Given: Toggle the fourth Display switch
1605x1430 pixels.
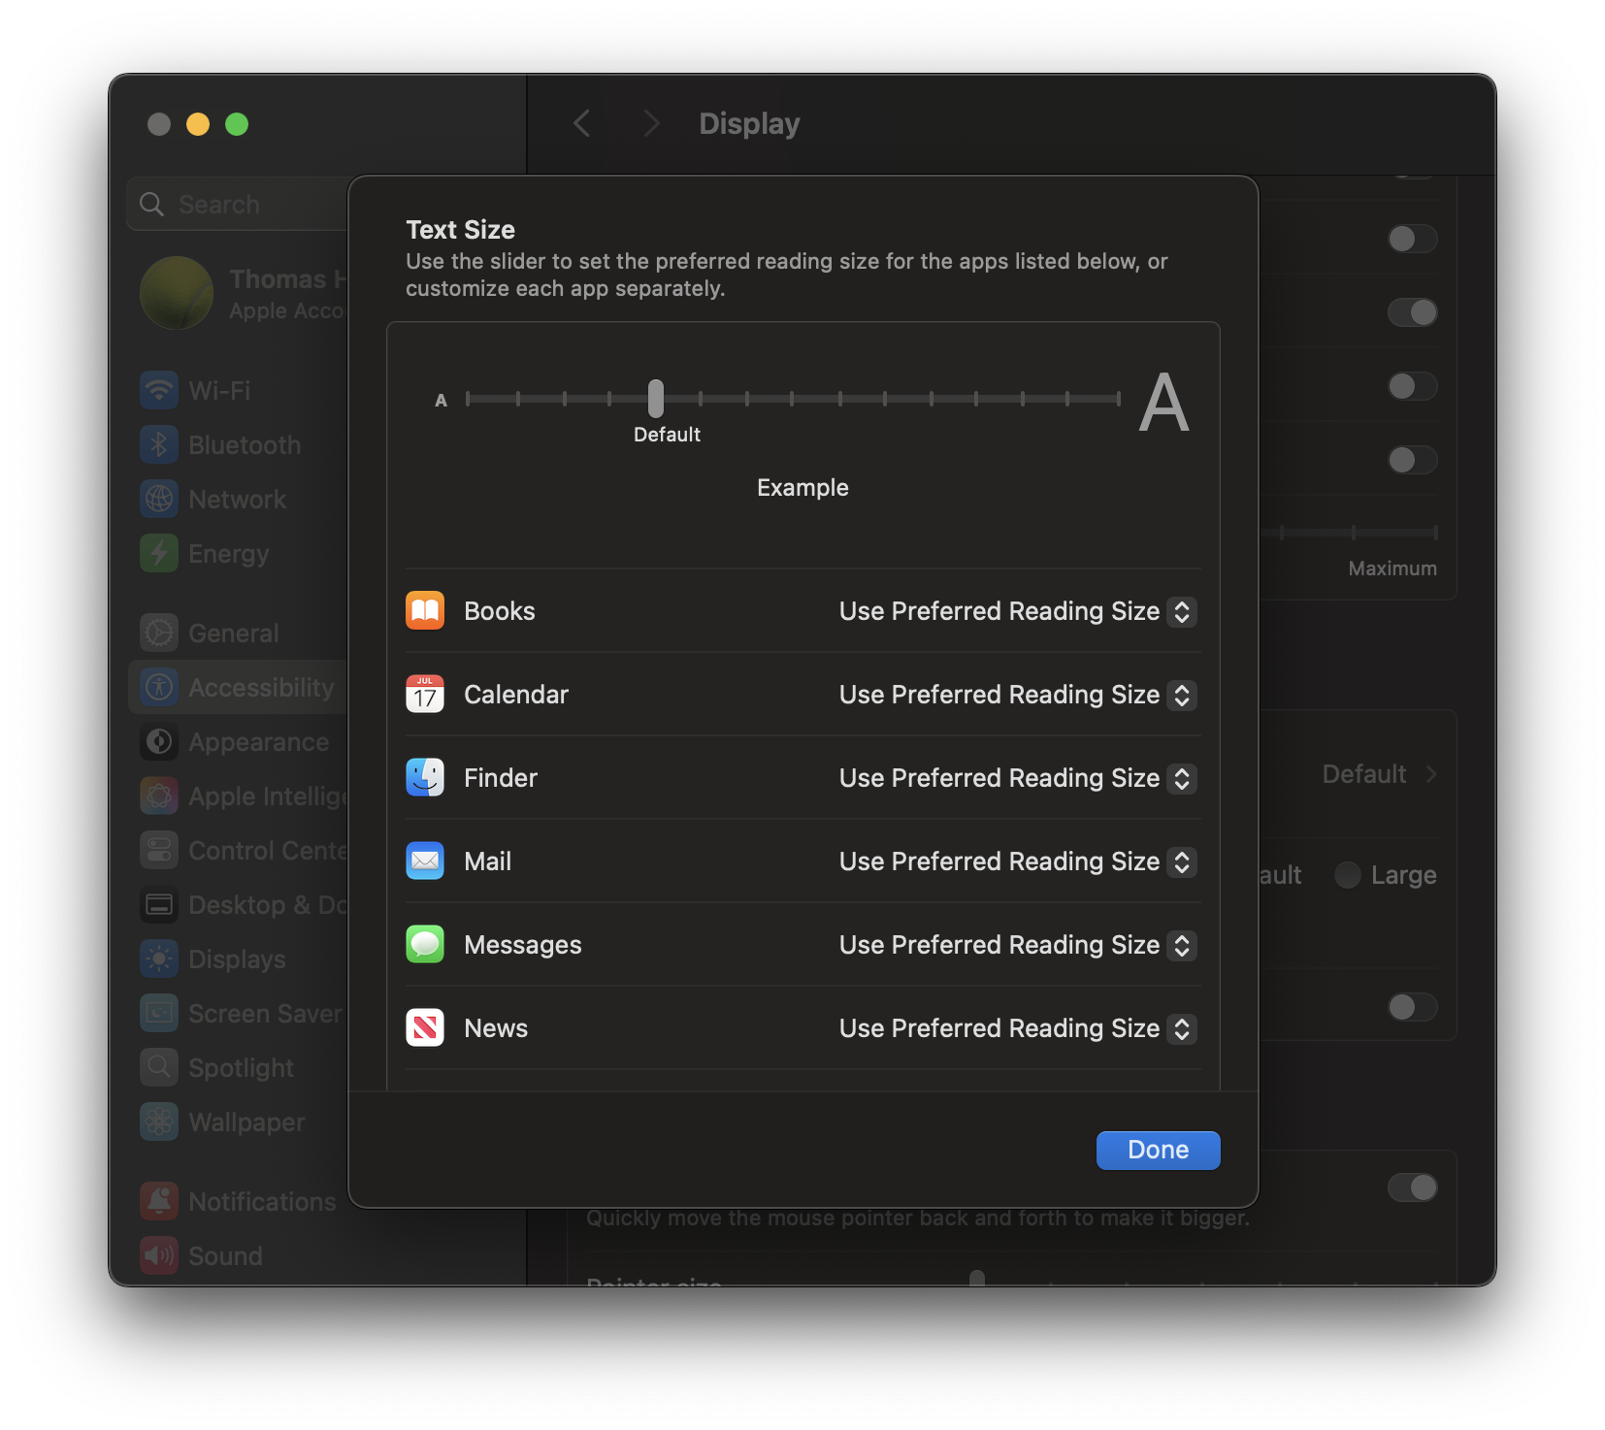Looking at the screenshot, I should [x=1412, y=460].
